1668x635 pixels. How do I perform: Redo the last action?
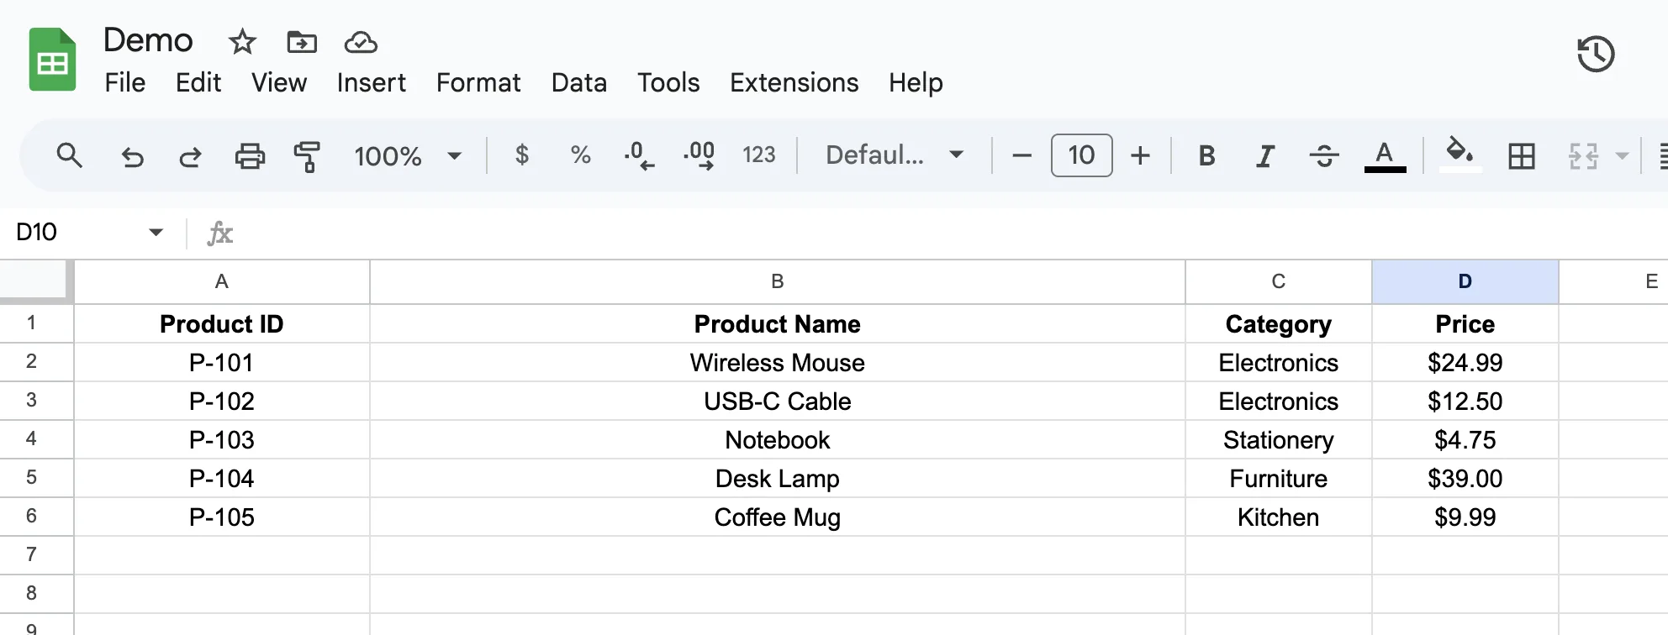191,156
